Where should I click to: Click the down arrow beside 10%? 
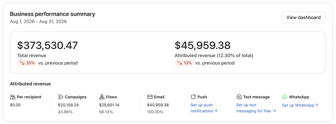[179, 63]
